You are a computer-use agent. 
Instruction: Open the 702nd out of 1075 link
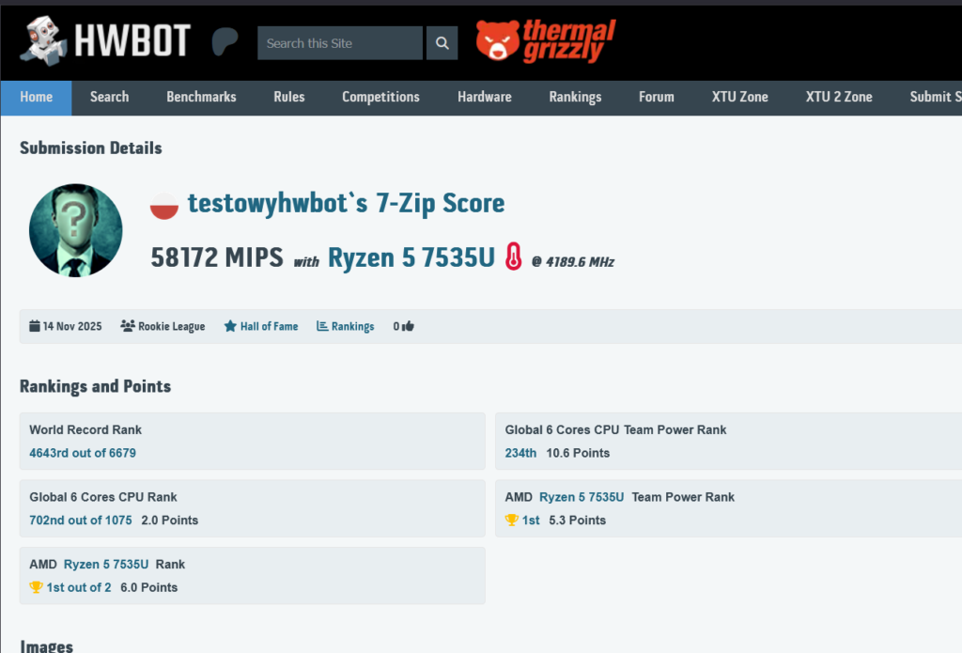(81, 521)
